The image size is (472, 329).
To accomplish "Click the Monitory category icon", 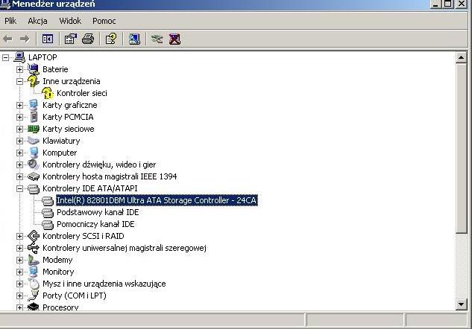I will click(x=34, y=272).
